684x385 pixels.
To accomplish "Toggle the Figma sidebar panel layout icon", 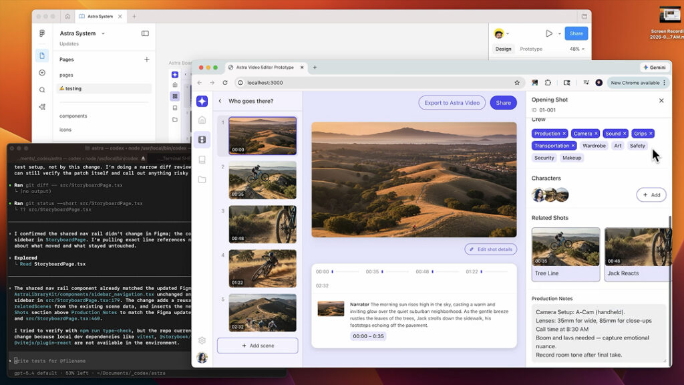I will pyautogui.click(x=145, y=33).
